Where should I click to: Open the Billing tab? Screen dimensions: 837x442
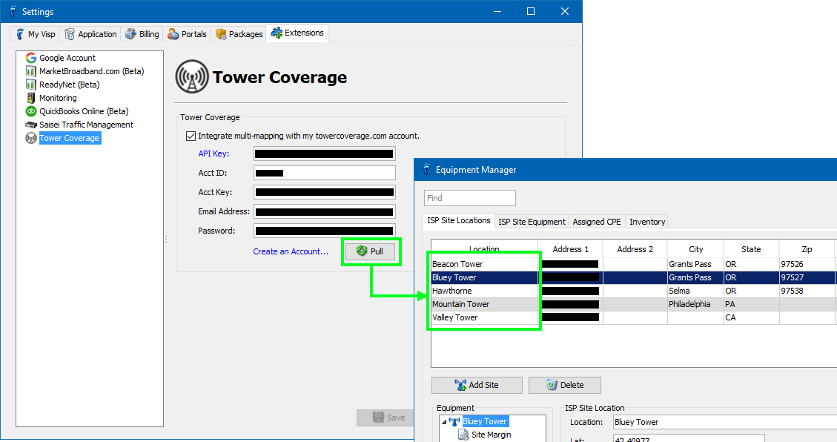(x=142, y=34)
